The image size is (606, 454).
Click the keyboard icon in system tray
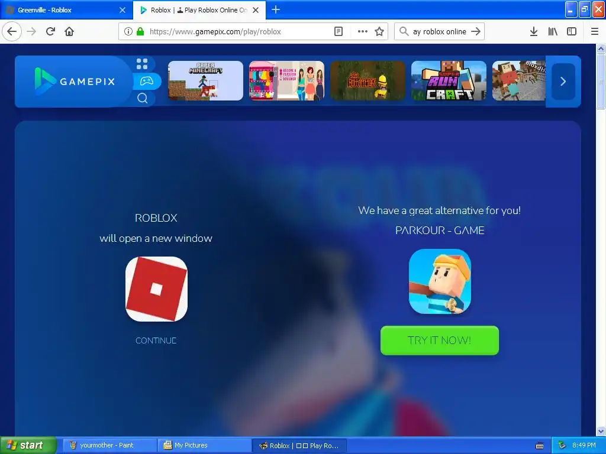[x=540, y=446]
